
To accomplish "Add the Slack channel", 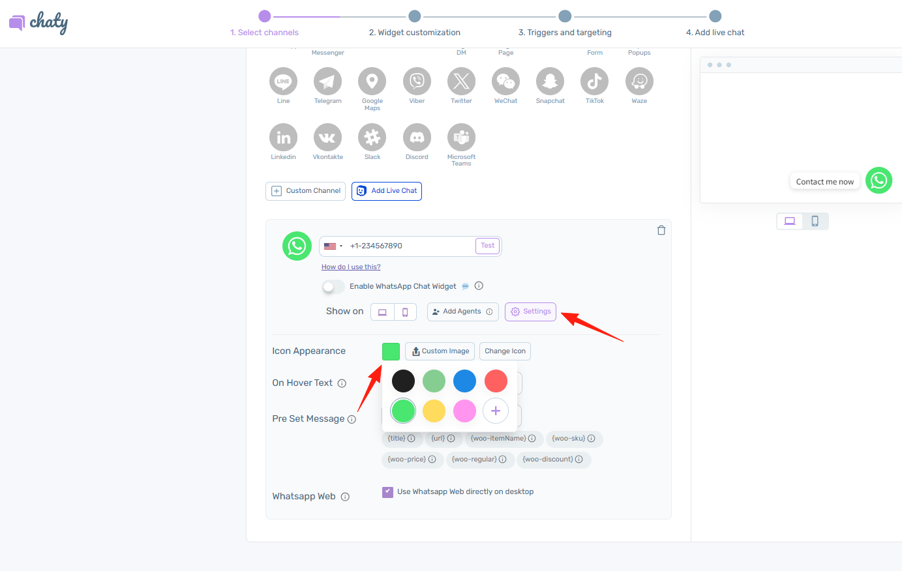I will (x=372, y=138).
